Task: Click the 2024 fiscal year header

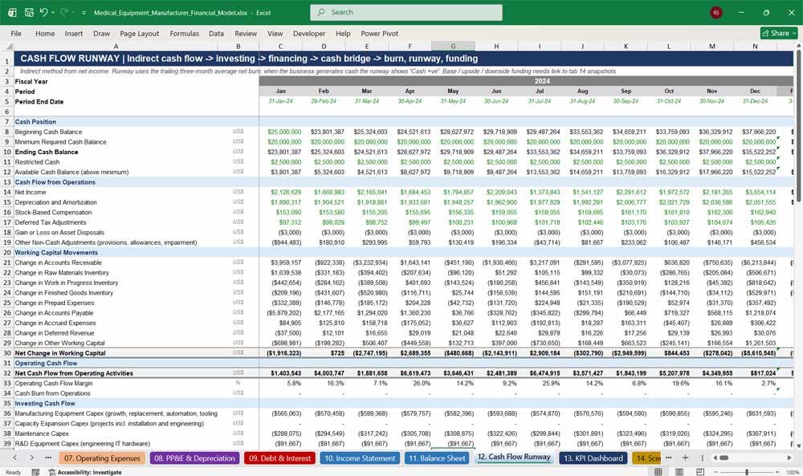Action: tap(542, 81)
